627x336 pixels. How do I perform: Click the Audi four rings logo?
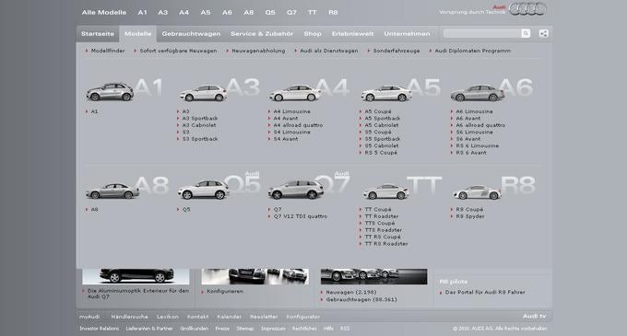click(x=527, y=9)
